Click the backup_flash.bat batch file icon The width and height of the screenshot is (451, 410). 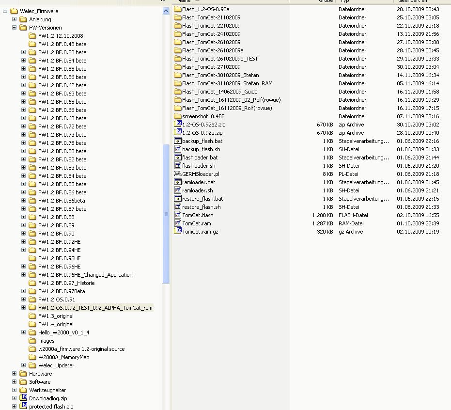tap(178, 141)
